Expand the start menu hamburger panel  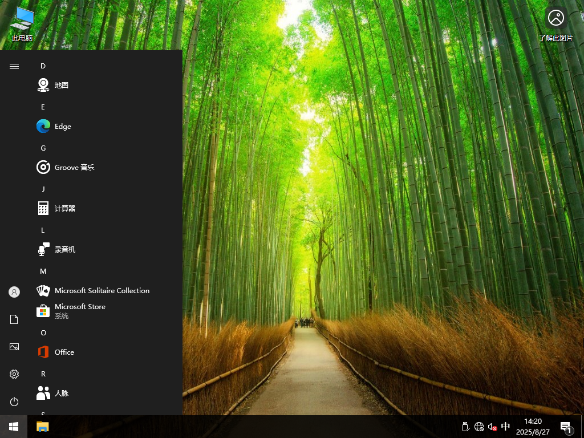pyautogui.click(x=14, y=66)
